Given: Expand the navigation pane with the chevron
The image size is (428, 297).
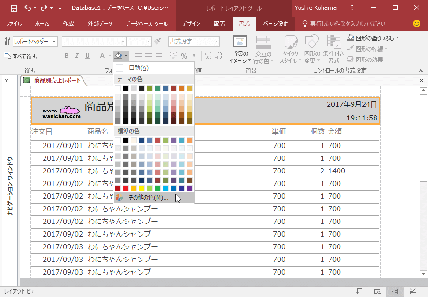Looking at the screenshot, I should tap(7, 81).
